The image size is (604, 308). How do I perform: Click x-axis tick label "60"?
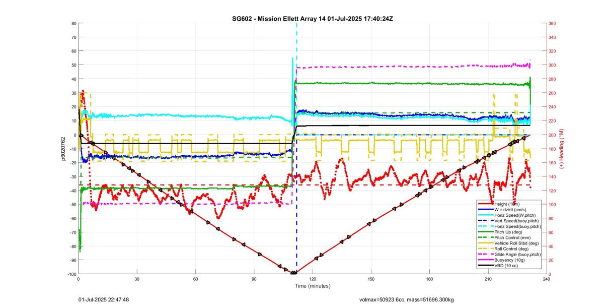click(x=195, y=279)
